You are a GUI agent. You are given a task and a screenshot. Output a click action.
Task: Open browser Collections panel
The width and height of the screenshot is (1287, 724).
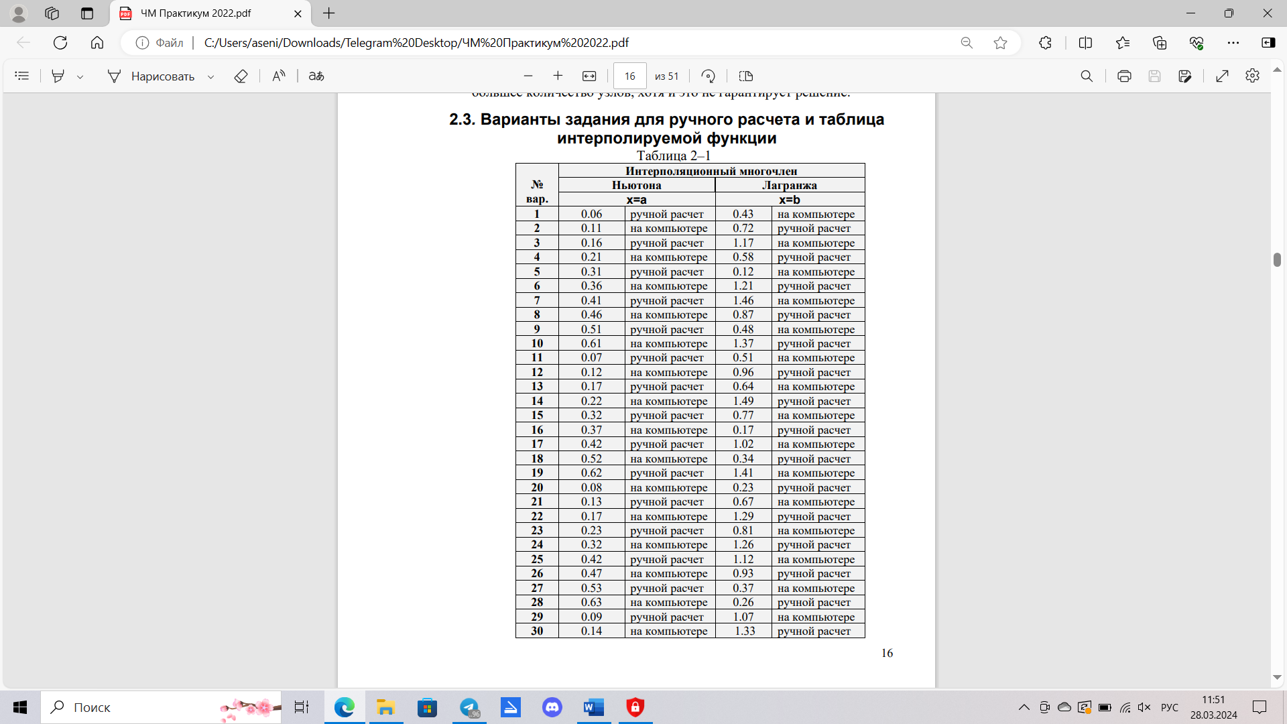pyautogui.click(x=1160, y=42)
